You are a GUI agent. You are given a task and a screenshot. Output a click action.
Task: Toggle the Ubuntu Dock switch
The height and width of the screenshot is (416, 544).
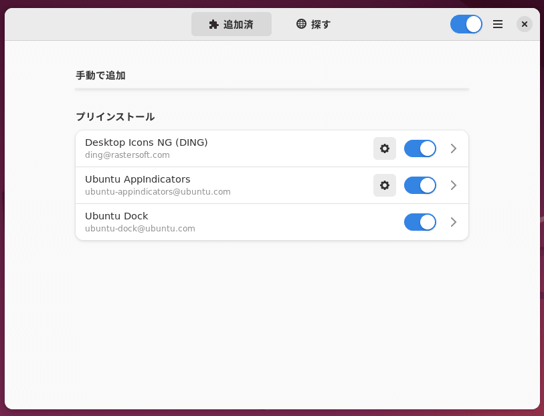[x=420, y=222]
